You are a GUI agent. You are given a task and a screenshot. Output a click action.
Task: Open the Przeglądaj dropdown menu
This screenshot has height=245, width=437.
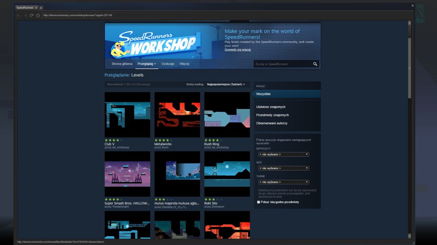coord(147,64)
